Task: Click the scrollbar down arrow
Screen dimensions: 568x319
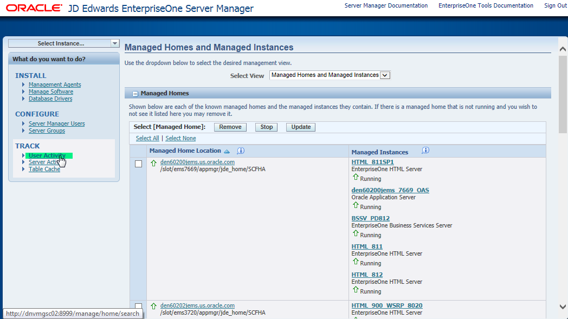Action: click(x=563, y=307)
